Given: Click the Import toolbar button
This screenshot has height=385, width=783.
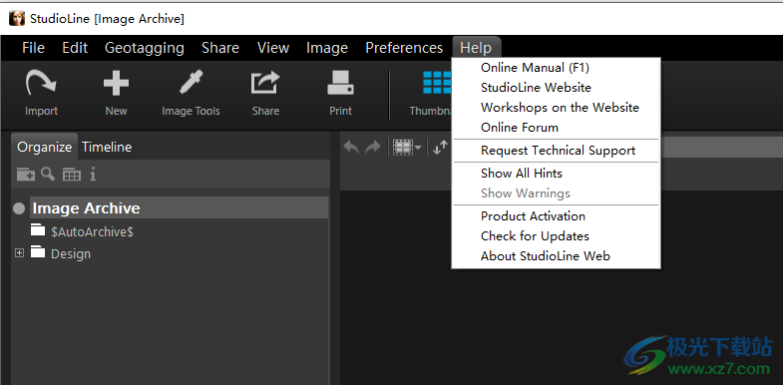Looking at the screenshot, I should coord(41,93).
